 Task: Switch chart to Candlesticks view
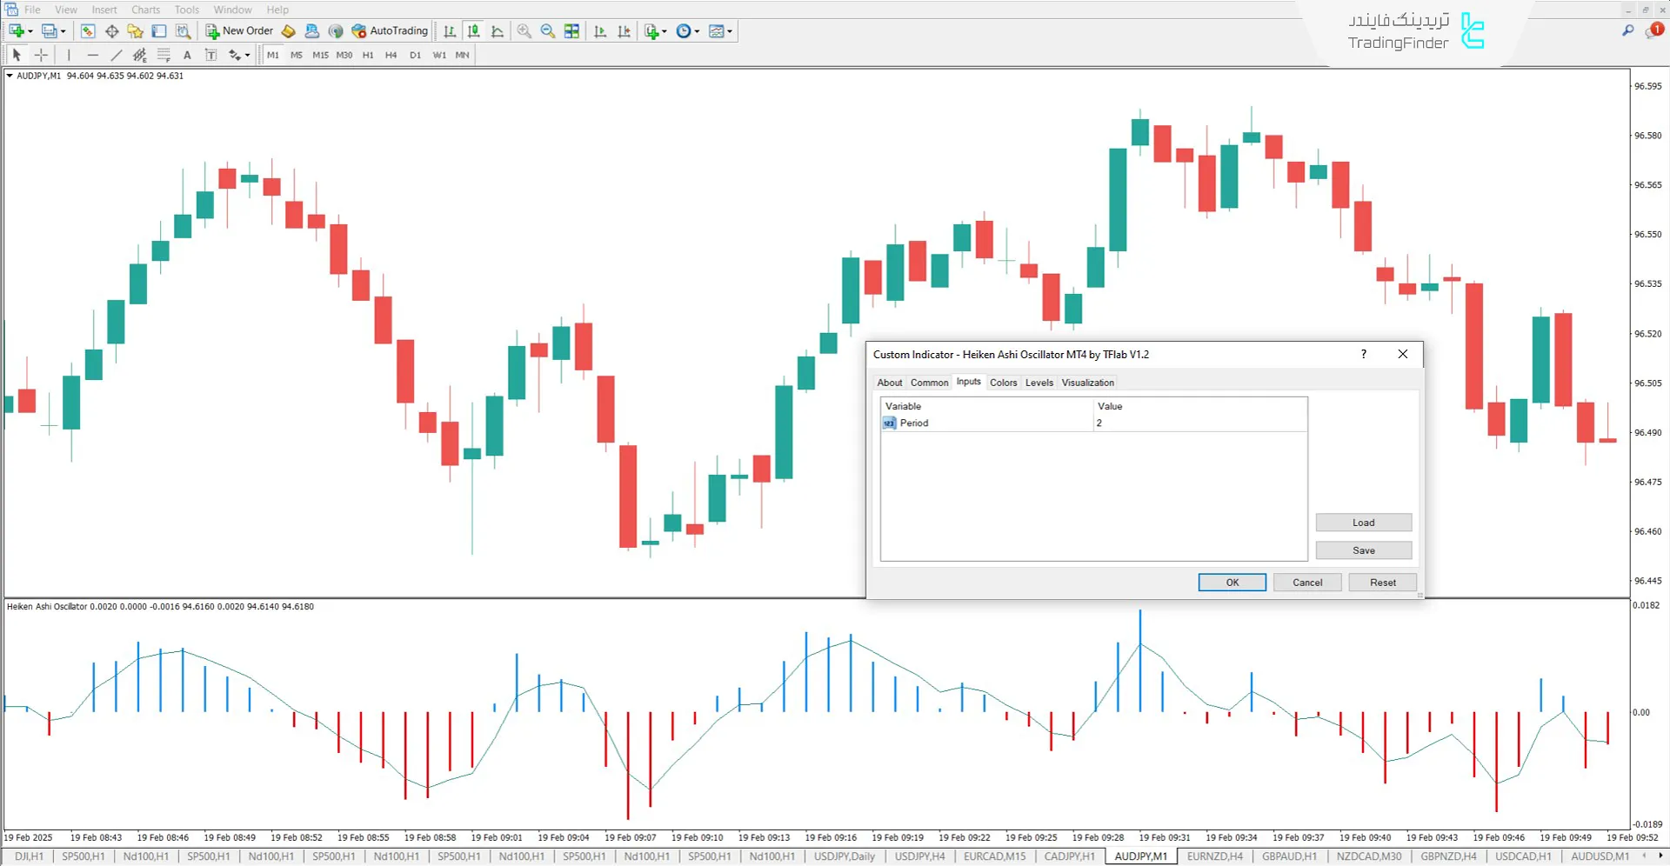[x=474, y=31]
